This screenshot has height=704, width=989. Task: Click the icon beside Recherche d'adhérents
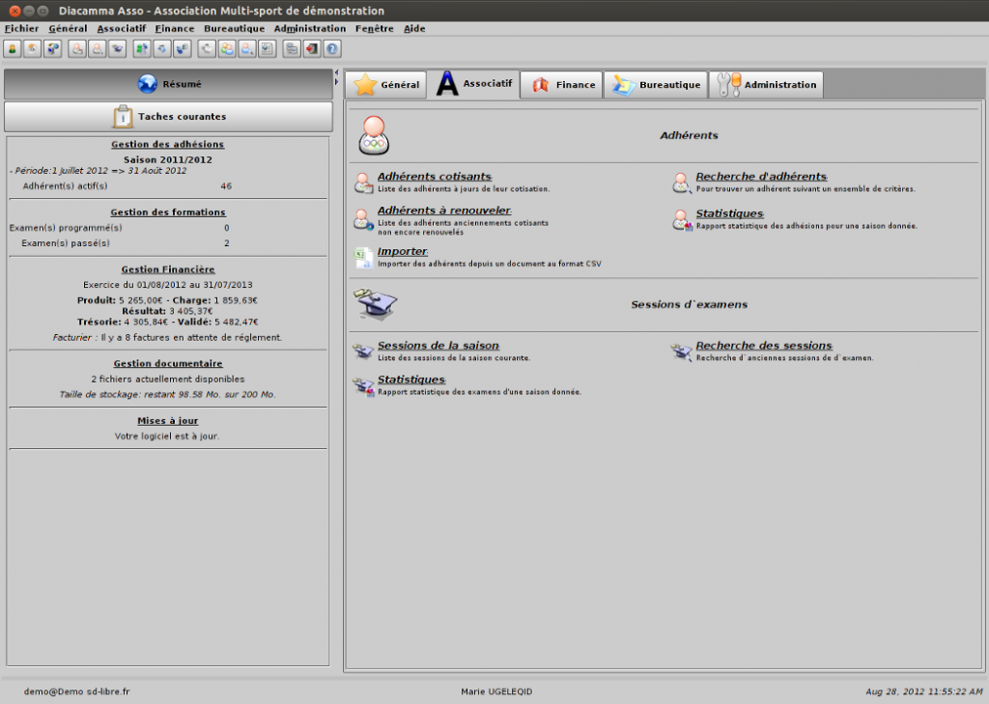[x=682, y=183]
